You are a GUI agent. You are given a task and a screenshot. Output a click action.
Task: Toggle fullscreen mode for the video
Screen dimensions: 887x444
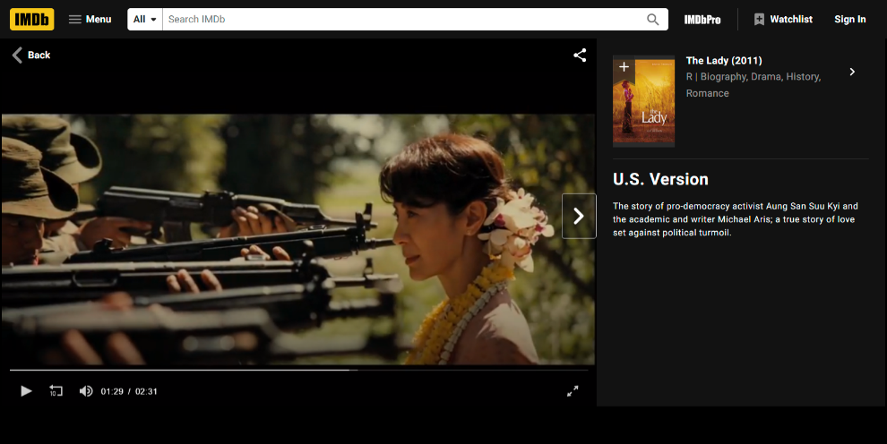click(x=573, y=391)
